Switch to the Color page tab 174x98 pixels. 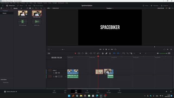[98, 91]
